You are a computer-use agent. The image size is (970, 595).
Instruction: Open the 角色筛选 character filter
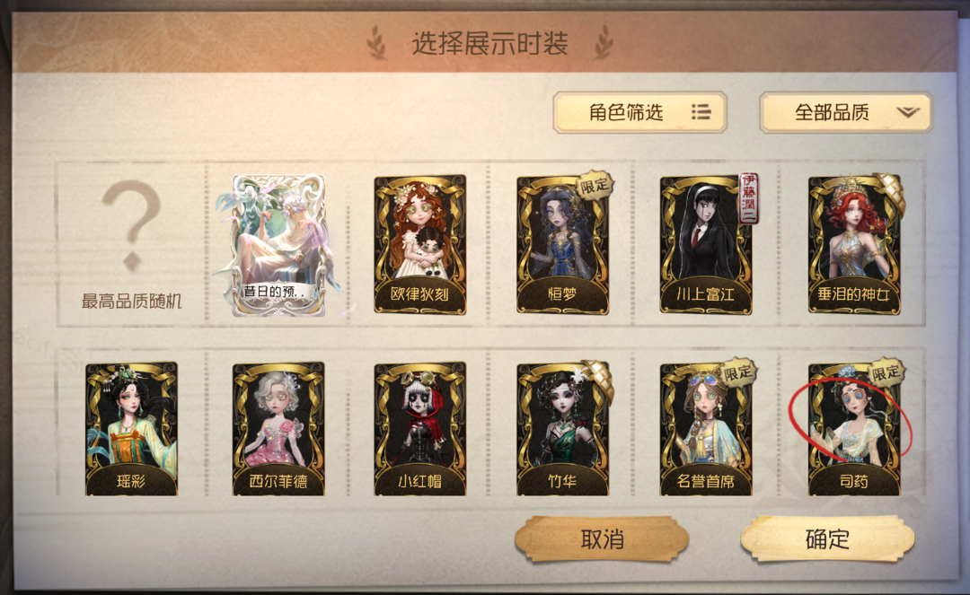(639, 112)
